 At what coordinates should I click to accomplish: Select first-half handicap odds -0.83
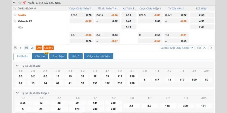click(150, 15)
